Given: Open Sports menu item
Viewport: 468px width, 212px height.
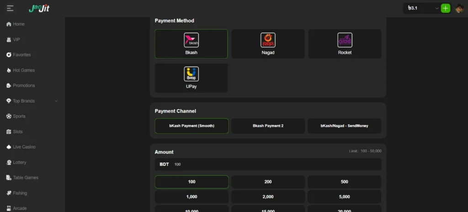Looking at the screenshot, I should [19, 116].
